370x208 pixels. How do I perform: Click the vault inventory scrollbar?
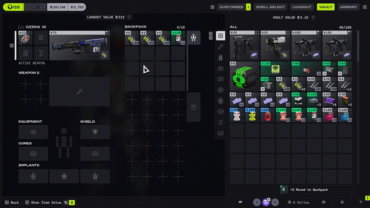[x=358, y=46]
